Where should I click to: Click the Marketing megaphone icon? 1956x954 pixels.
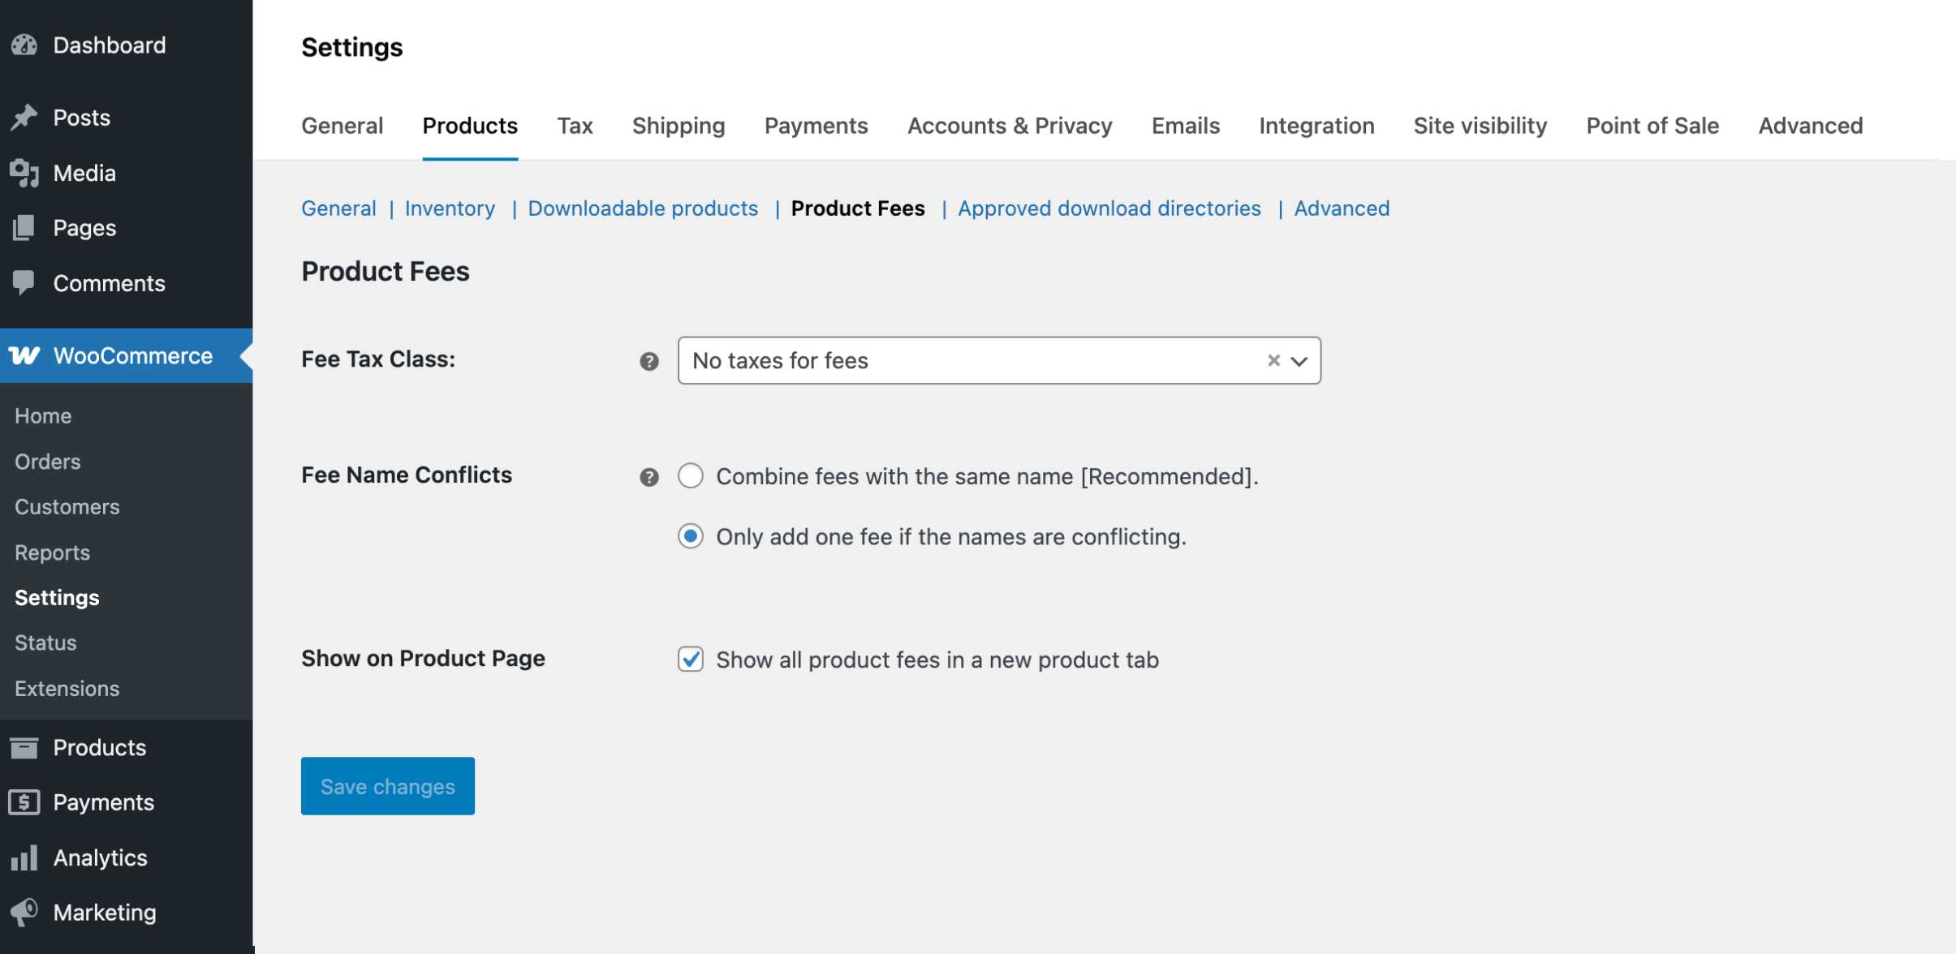24,912
